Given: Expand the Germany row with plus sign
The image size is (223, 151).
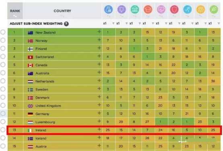Looking at the screenshot, I should click(99, 113).
